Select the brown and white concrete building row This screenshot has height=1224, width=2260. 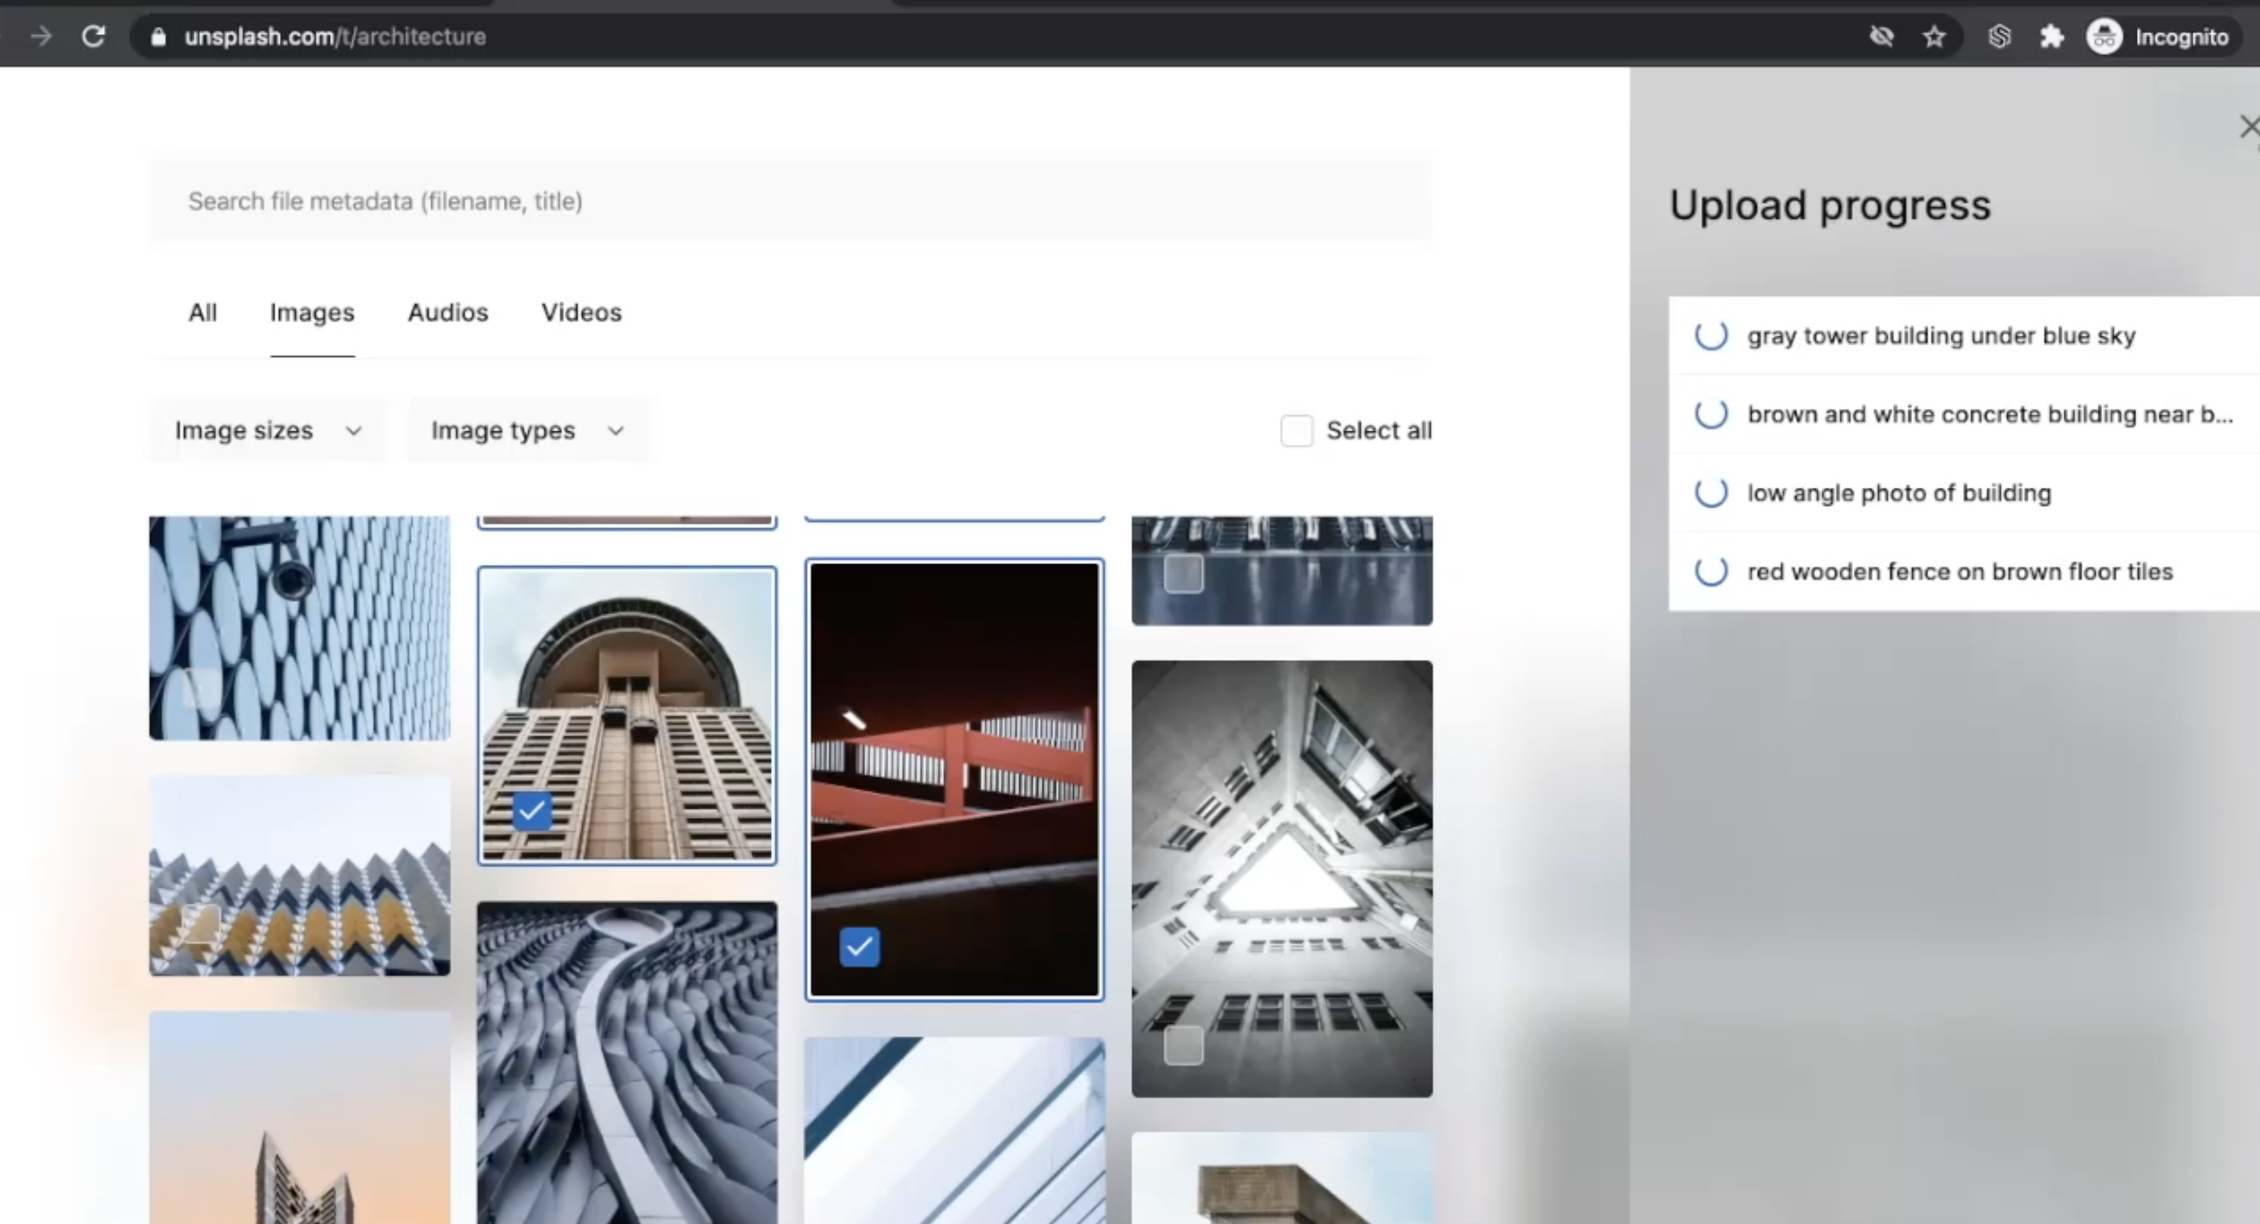pyautogui.click(x=1964, y=413)
